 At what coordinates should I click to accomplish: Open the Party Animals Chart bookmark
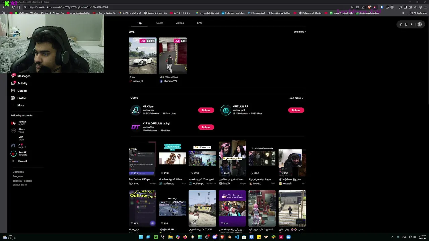click(309, 13)
